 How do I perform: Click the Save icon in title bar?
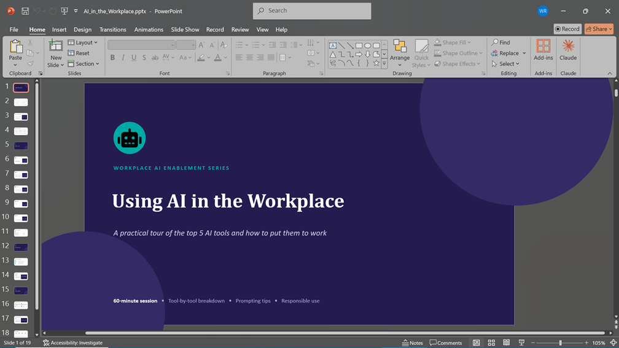tap(25, 11)
